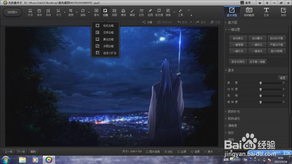
Task: Click the 保存 save icon
Action: pyautogui.click(x=39, y=13)
